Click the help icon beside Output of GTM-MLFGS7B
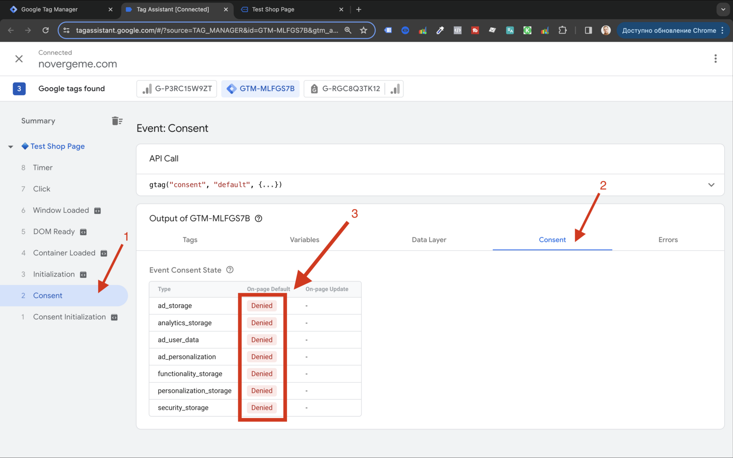The width and height of the screenshot is (733, 458). pyautogui.click(x=258, y=218)
